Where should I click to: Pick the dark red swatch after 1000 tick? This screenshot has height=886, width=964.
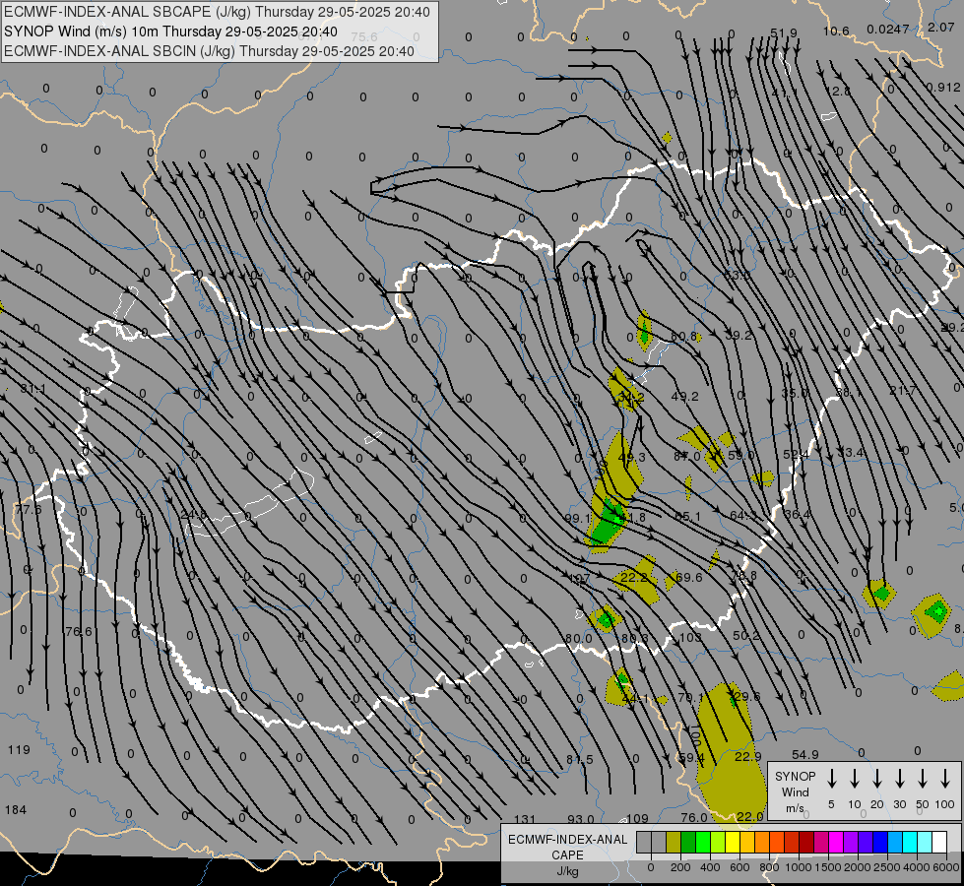point(806,842)
